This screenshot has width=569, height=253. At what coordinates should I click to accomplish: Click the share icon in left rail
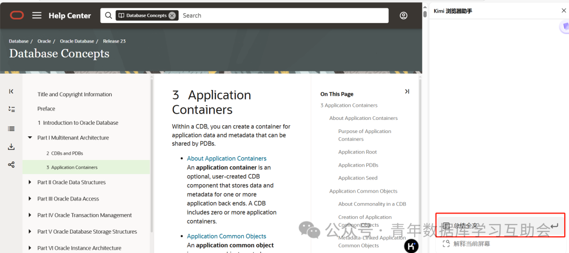(11, 165)
